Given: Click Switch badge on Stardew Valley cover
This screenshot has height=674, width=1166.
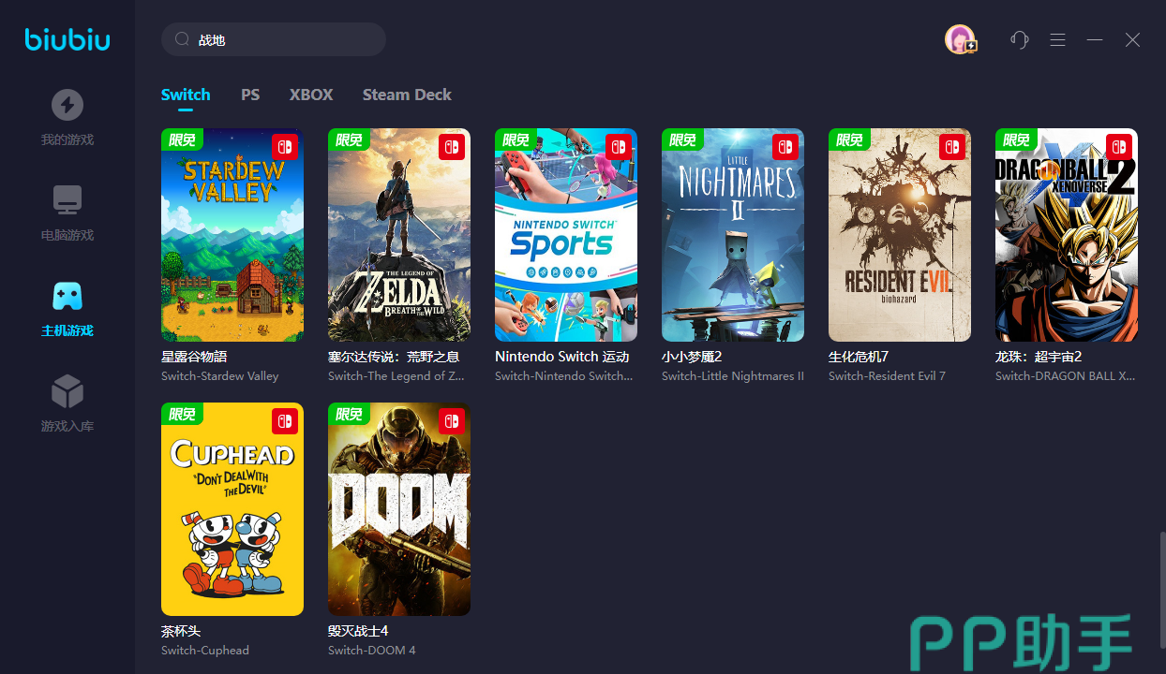Looking at the screenshot, I should point(285,147).
